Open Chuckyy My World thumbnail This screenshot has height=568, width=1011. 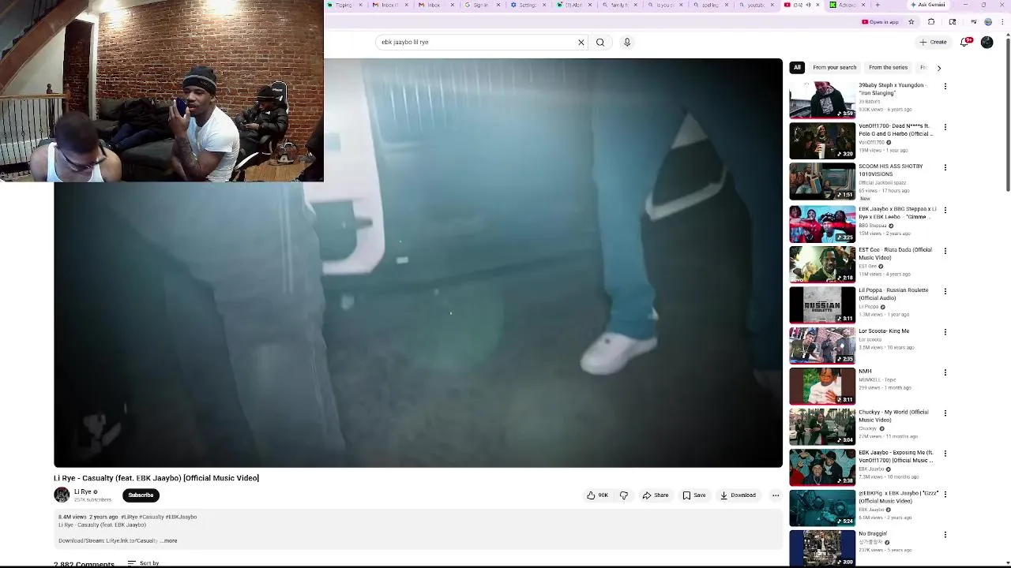coord(822,427)
